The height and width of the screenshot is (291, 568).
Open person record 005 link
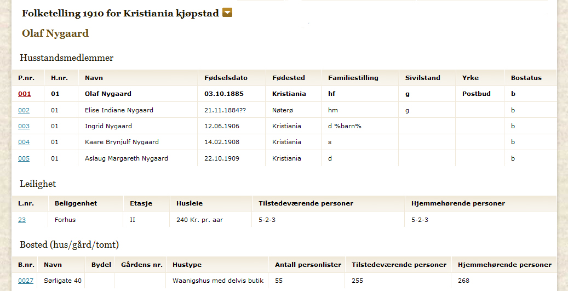(24, 158)
